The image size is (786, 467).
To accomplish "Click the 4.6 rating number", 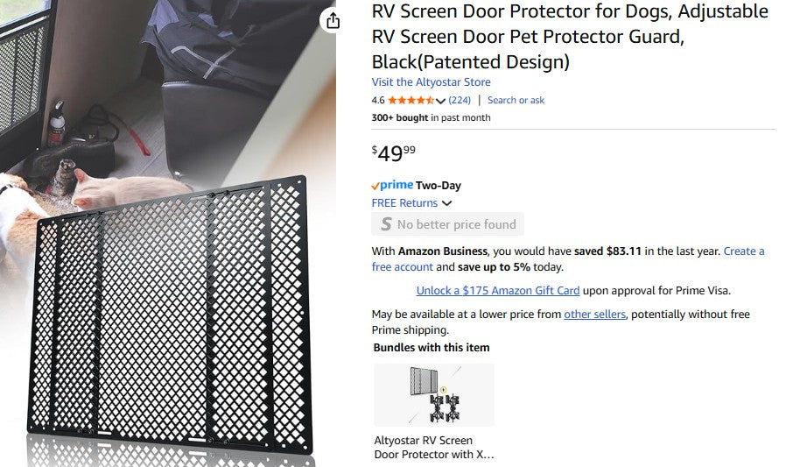I will coord(378,101).
